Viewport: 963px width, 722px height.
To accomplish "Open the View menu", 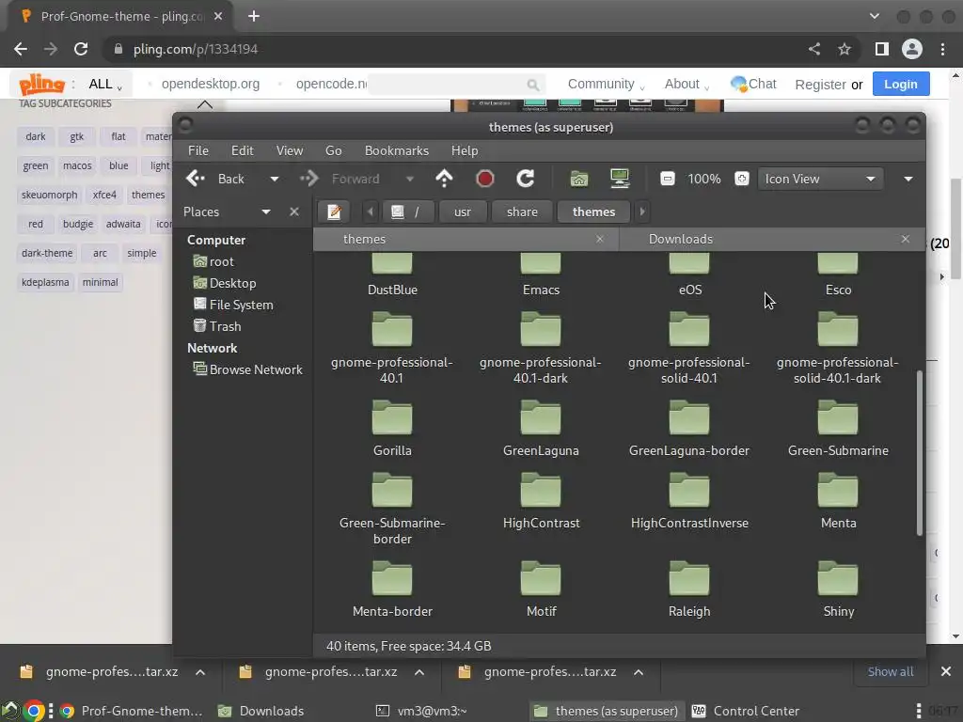I will [x=290, y=150].
